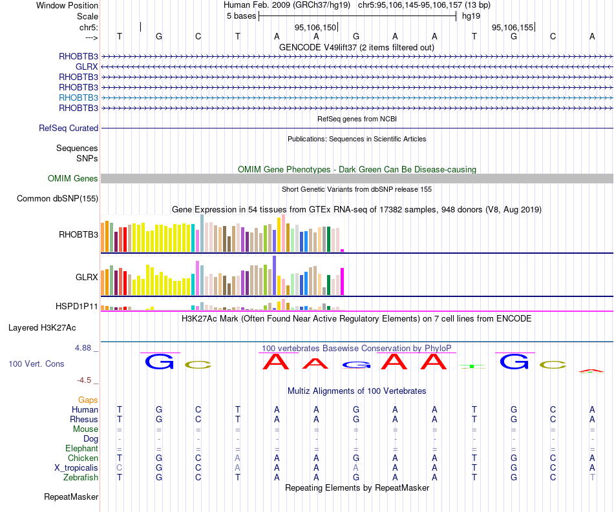Open OMIM Gene Phenotypes track title
614x512 pixels.
(x=357, y=169)
